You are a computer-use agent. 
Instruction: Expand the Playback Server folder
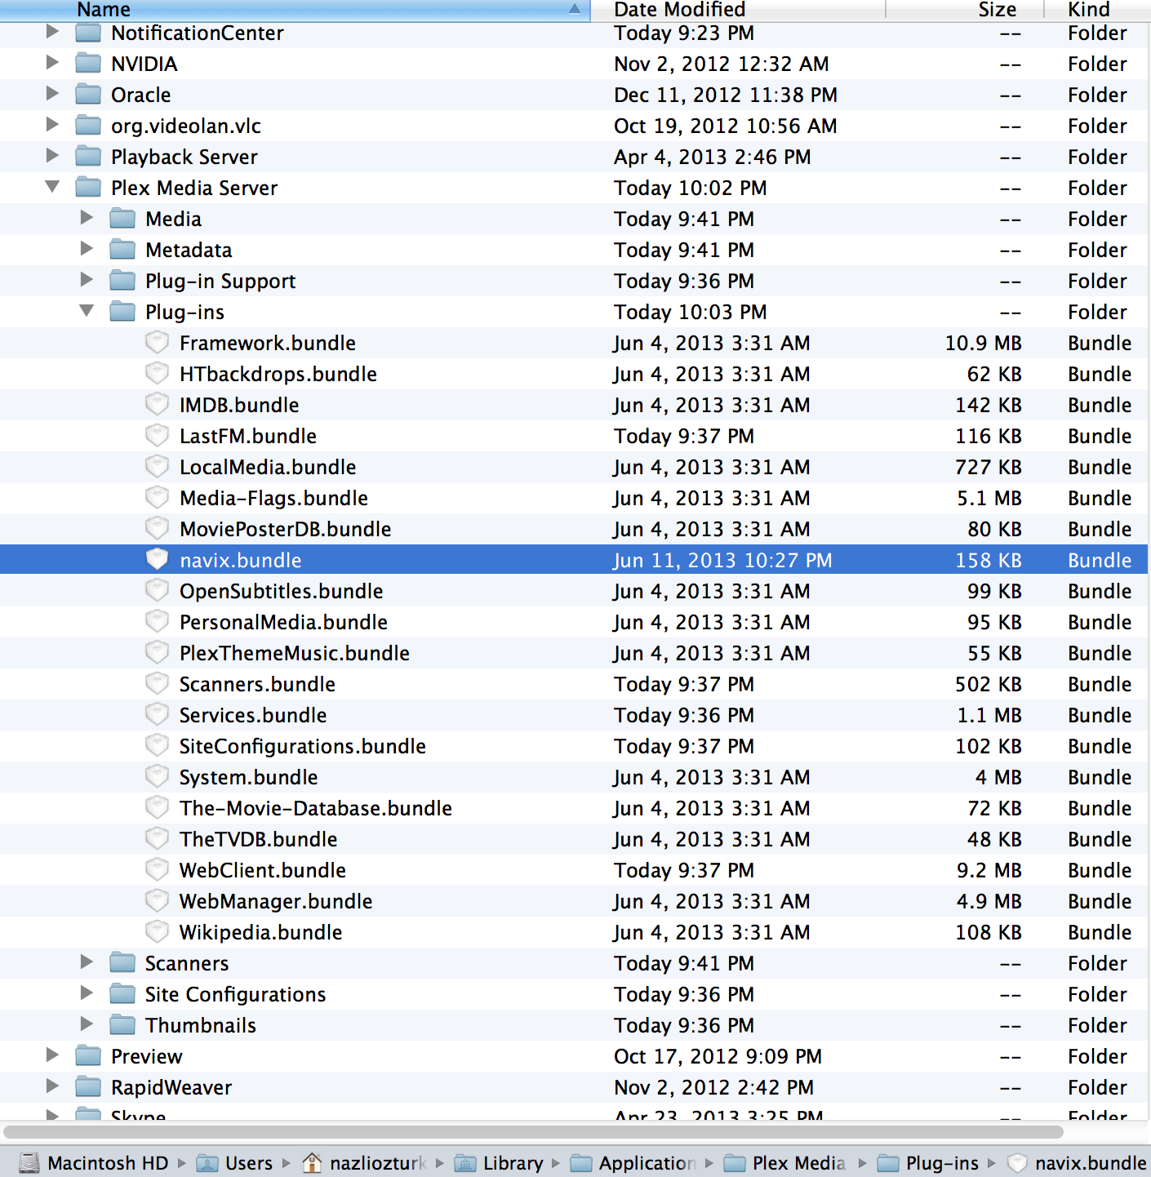coord(52,156)
